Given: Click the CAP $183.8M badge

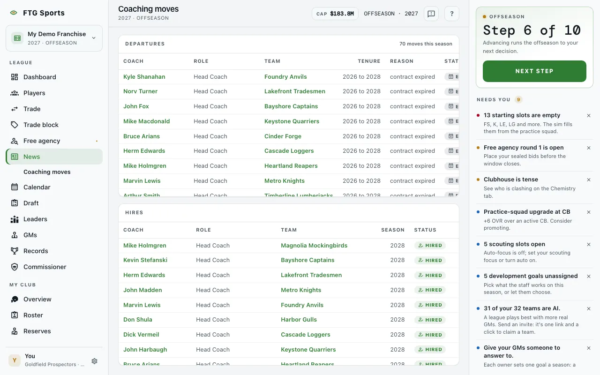Looking at the screenshot, I should tap(335, 14).
